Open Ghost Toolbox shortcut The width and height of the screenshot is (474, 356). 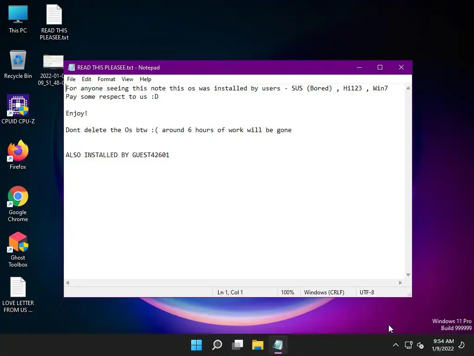point(18,249)
